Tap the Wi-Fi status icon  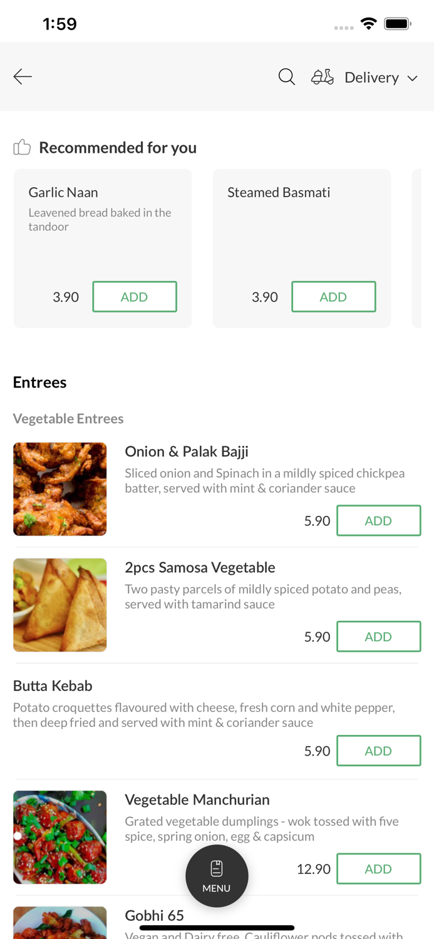point(369,23)
